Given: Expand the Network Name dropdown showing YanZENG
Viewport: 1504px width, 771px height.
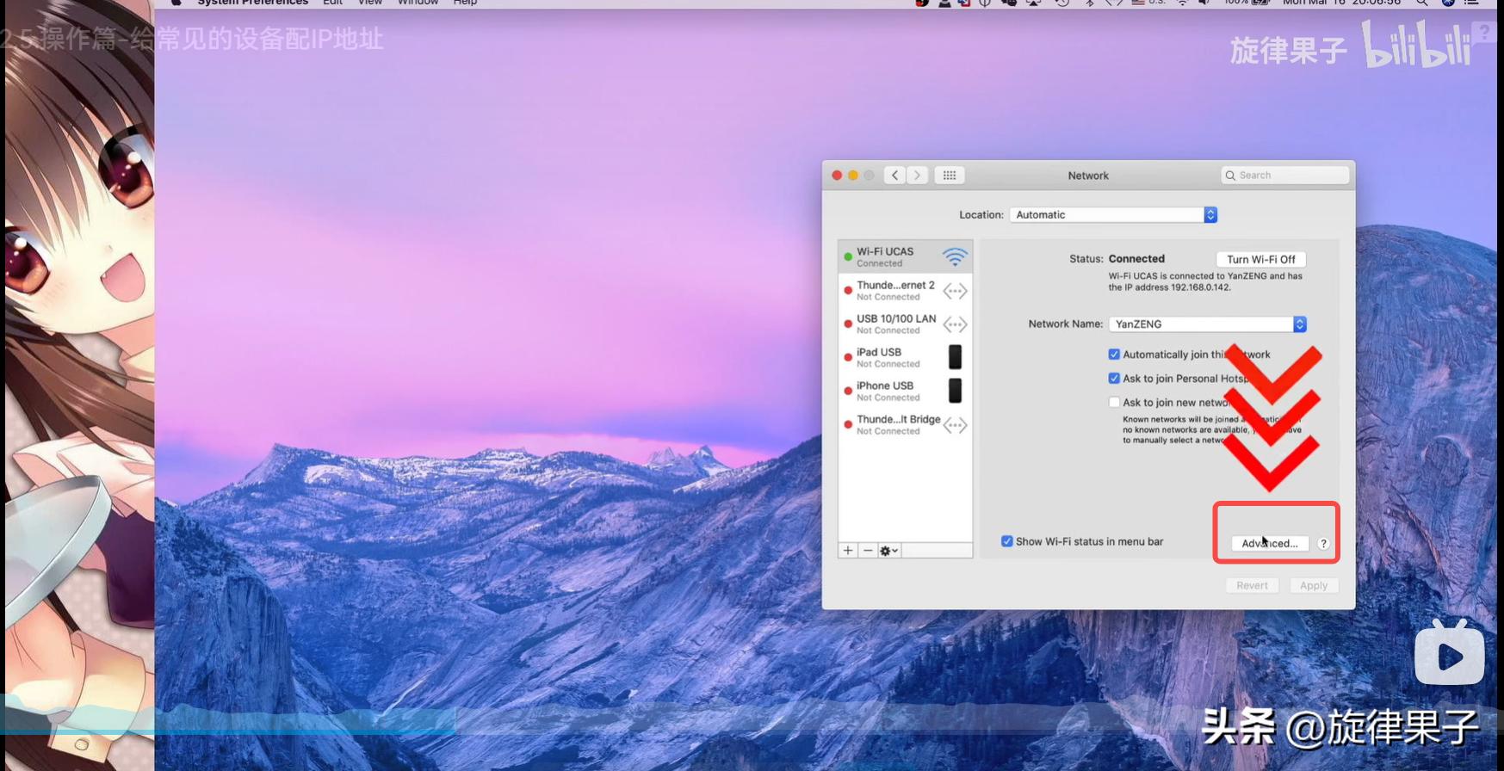Looking at the screenshot, I should point(1207,324).
